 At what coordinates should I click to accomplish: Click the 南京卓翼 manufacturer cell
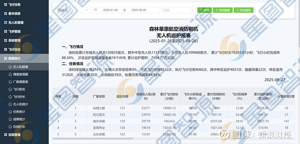coord(99,121)
